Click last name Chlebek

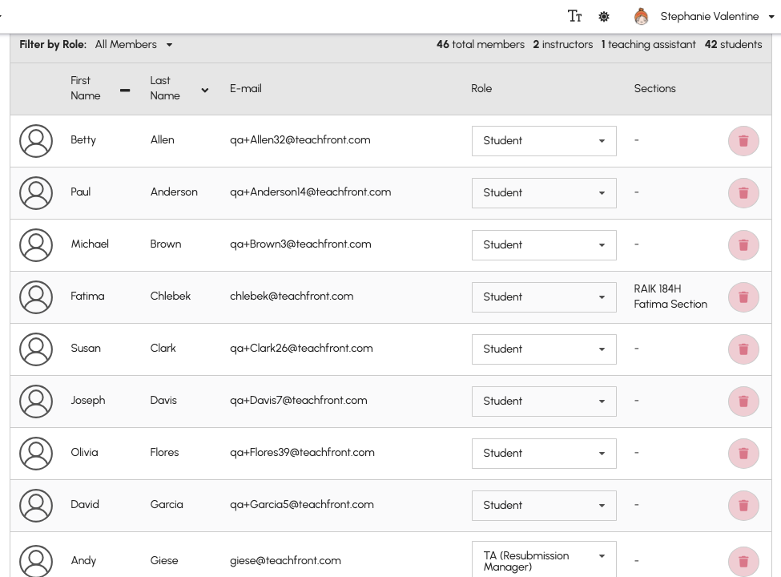(171, 296)
